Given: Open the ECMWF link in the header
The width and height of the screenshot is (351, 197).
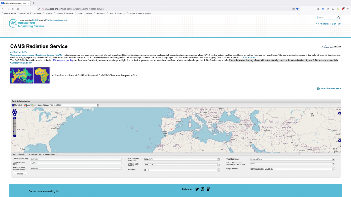Looking at the screenshot, I should coord(35,20).
